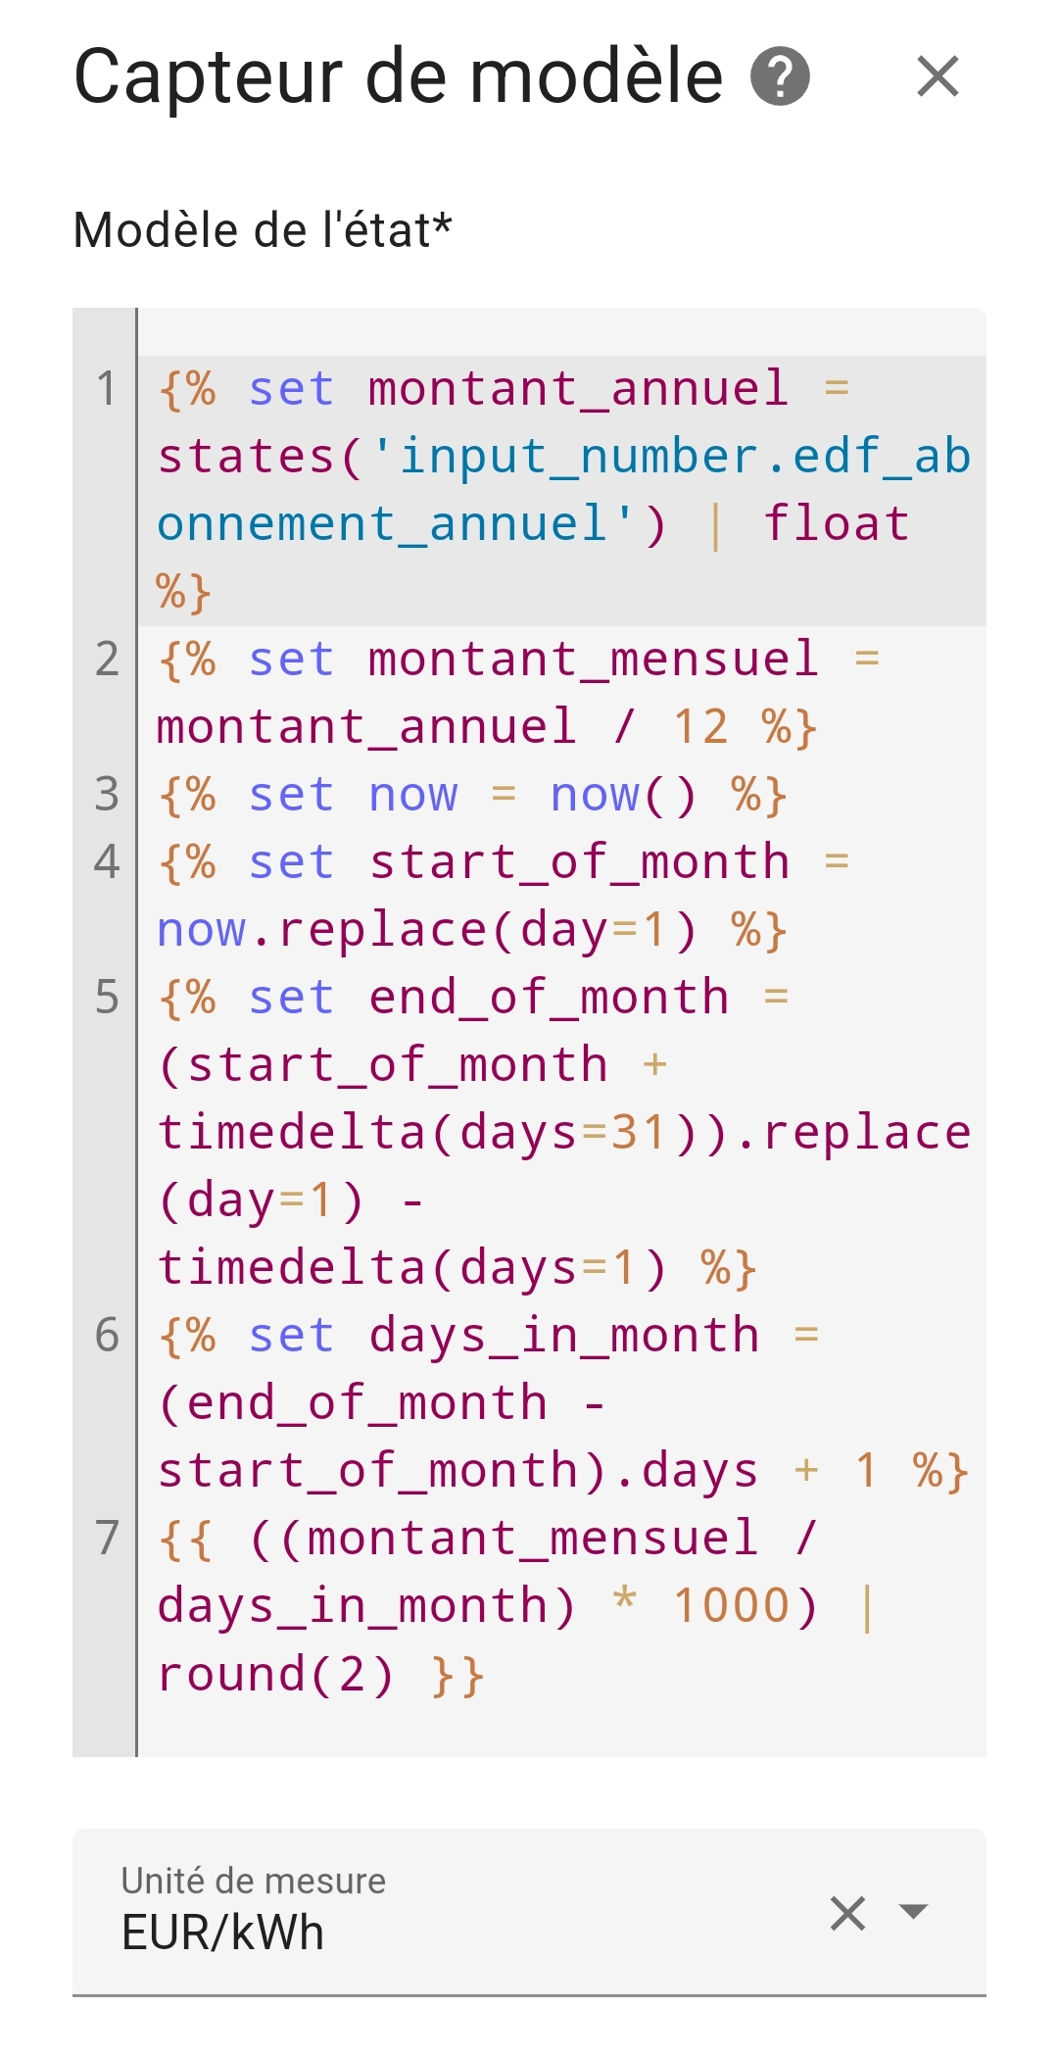
Task: Place cursor on set now = now() line
Action: pos(472,794)
